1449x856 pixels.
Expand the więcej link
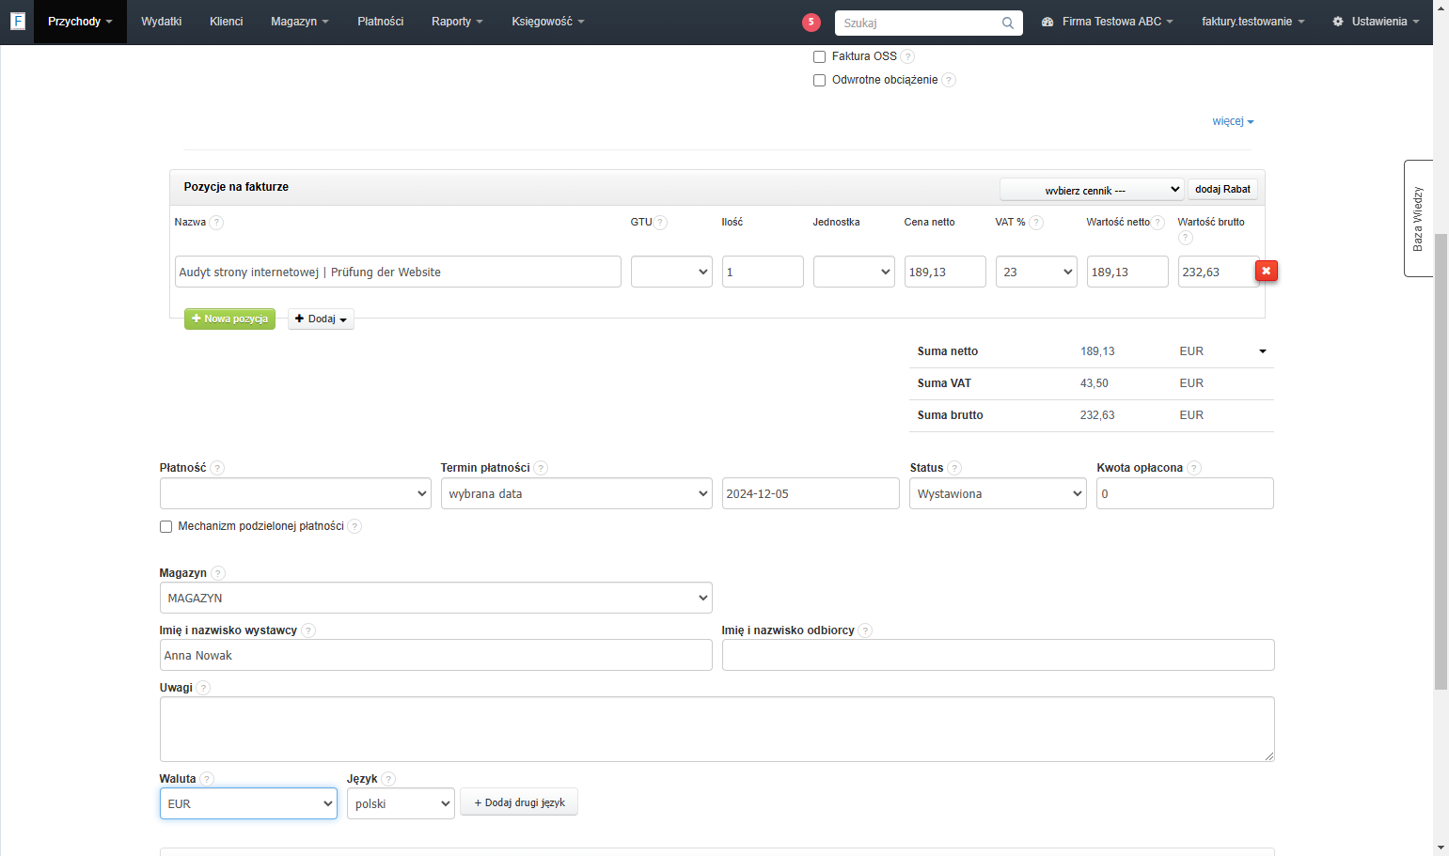click(x=1233, y=121)
